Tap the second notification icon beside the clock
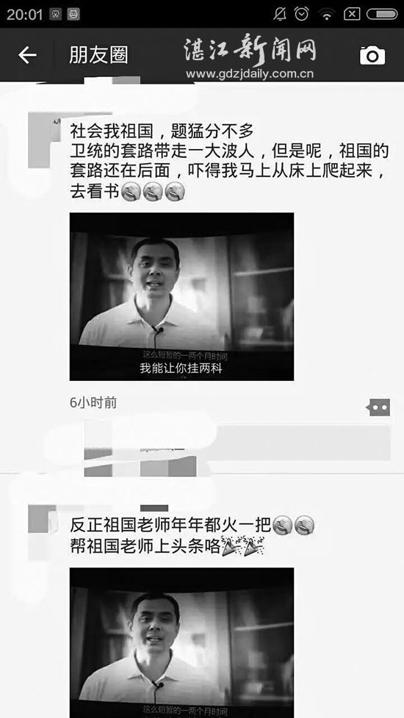Image resolution: width=404 pixels, height=718 pixels. tap(73, 14)
